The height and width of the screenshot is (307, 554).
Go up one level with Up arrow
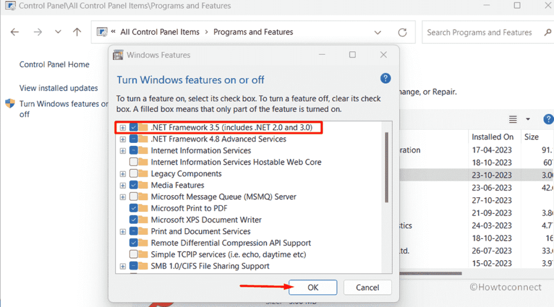coord(77,32)
